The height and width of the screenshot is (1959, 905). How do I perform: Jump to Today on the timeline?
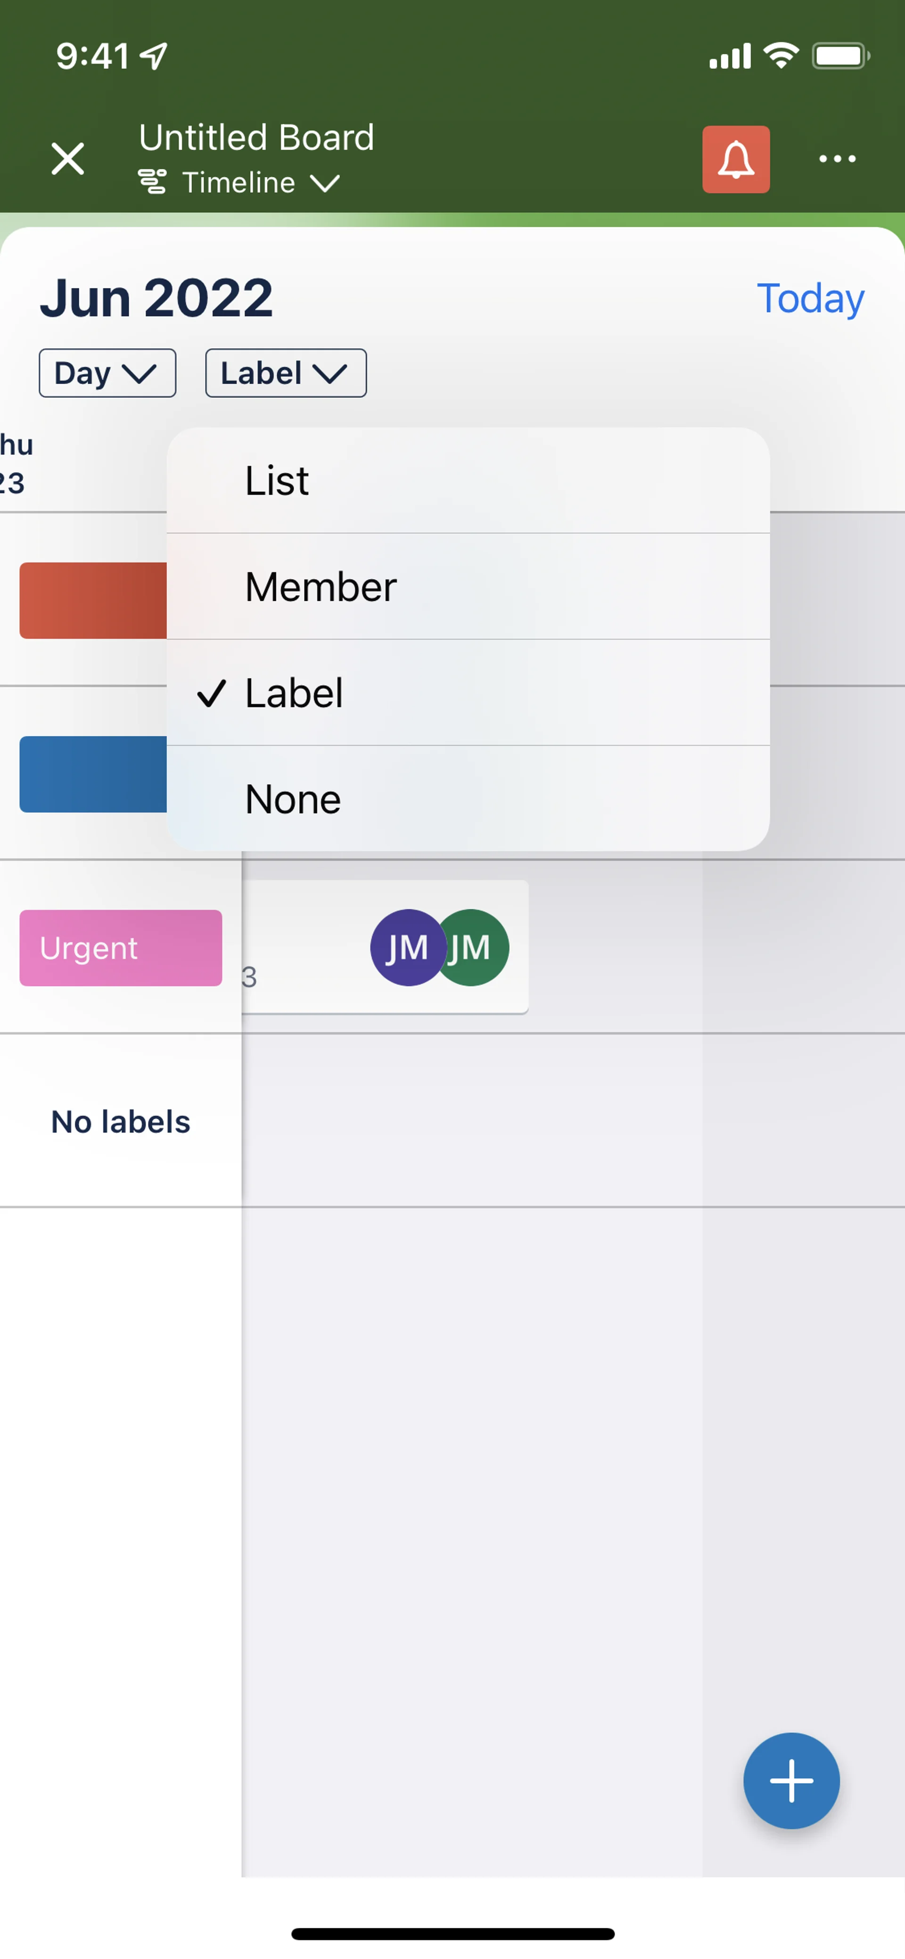(810, 298)
